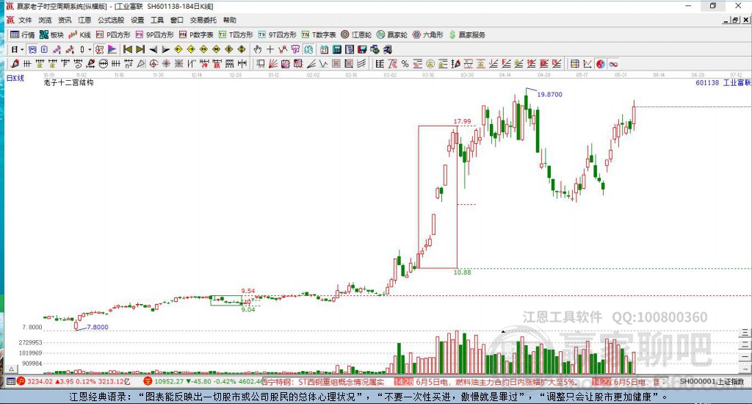This screenshot has height=404, width=752.
Task: Open the 帮助 menu
Action: pyautogui.click(x=229, y=20)
